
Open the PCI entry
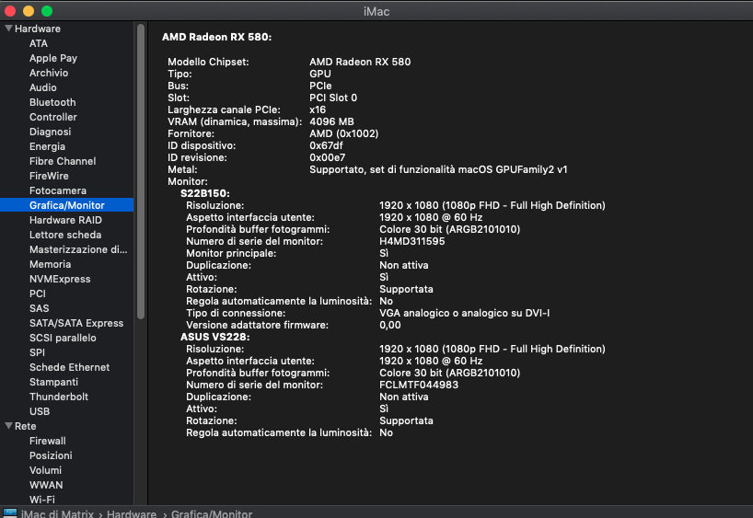coord(38,294)
